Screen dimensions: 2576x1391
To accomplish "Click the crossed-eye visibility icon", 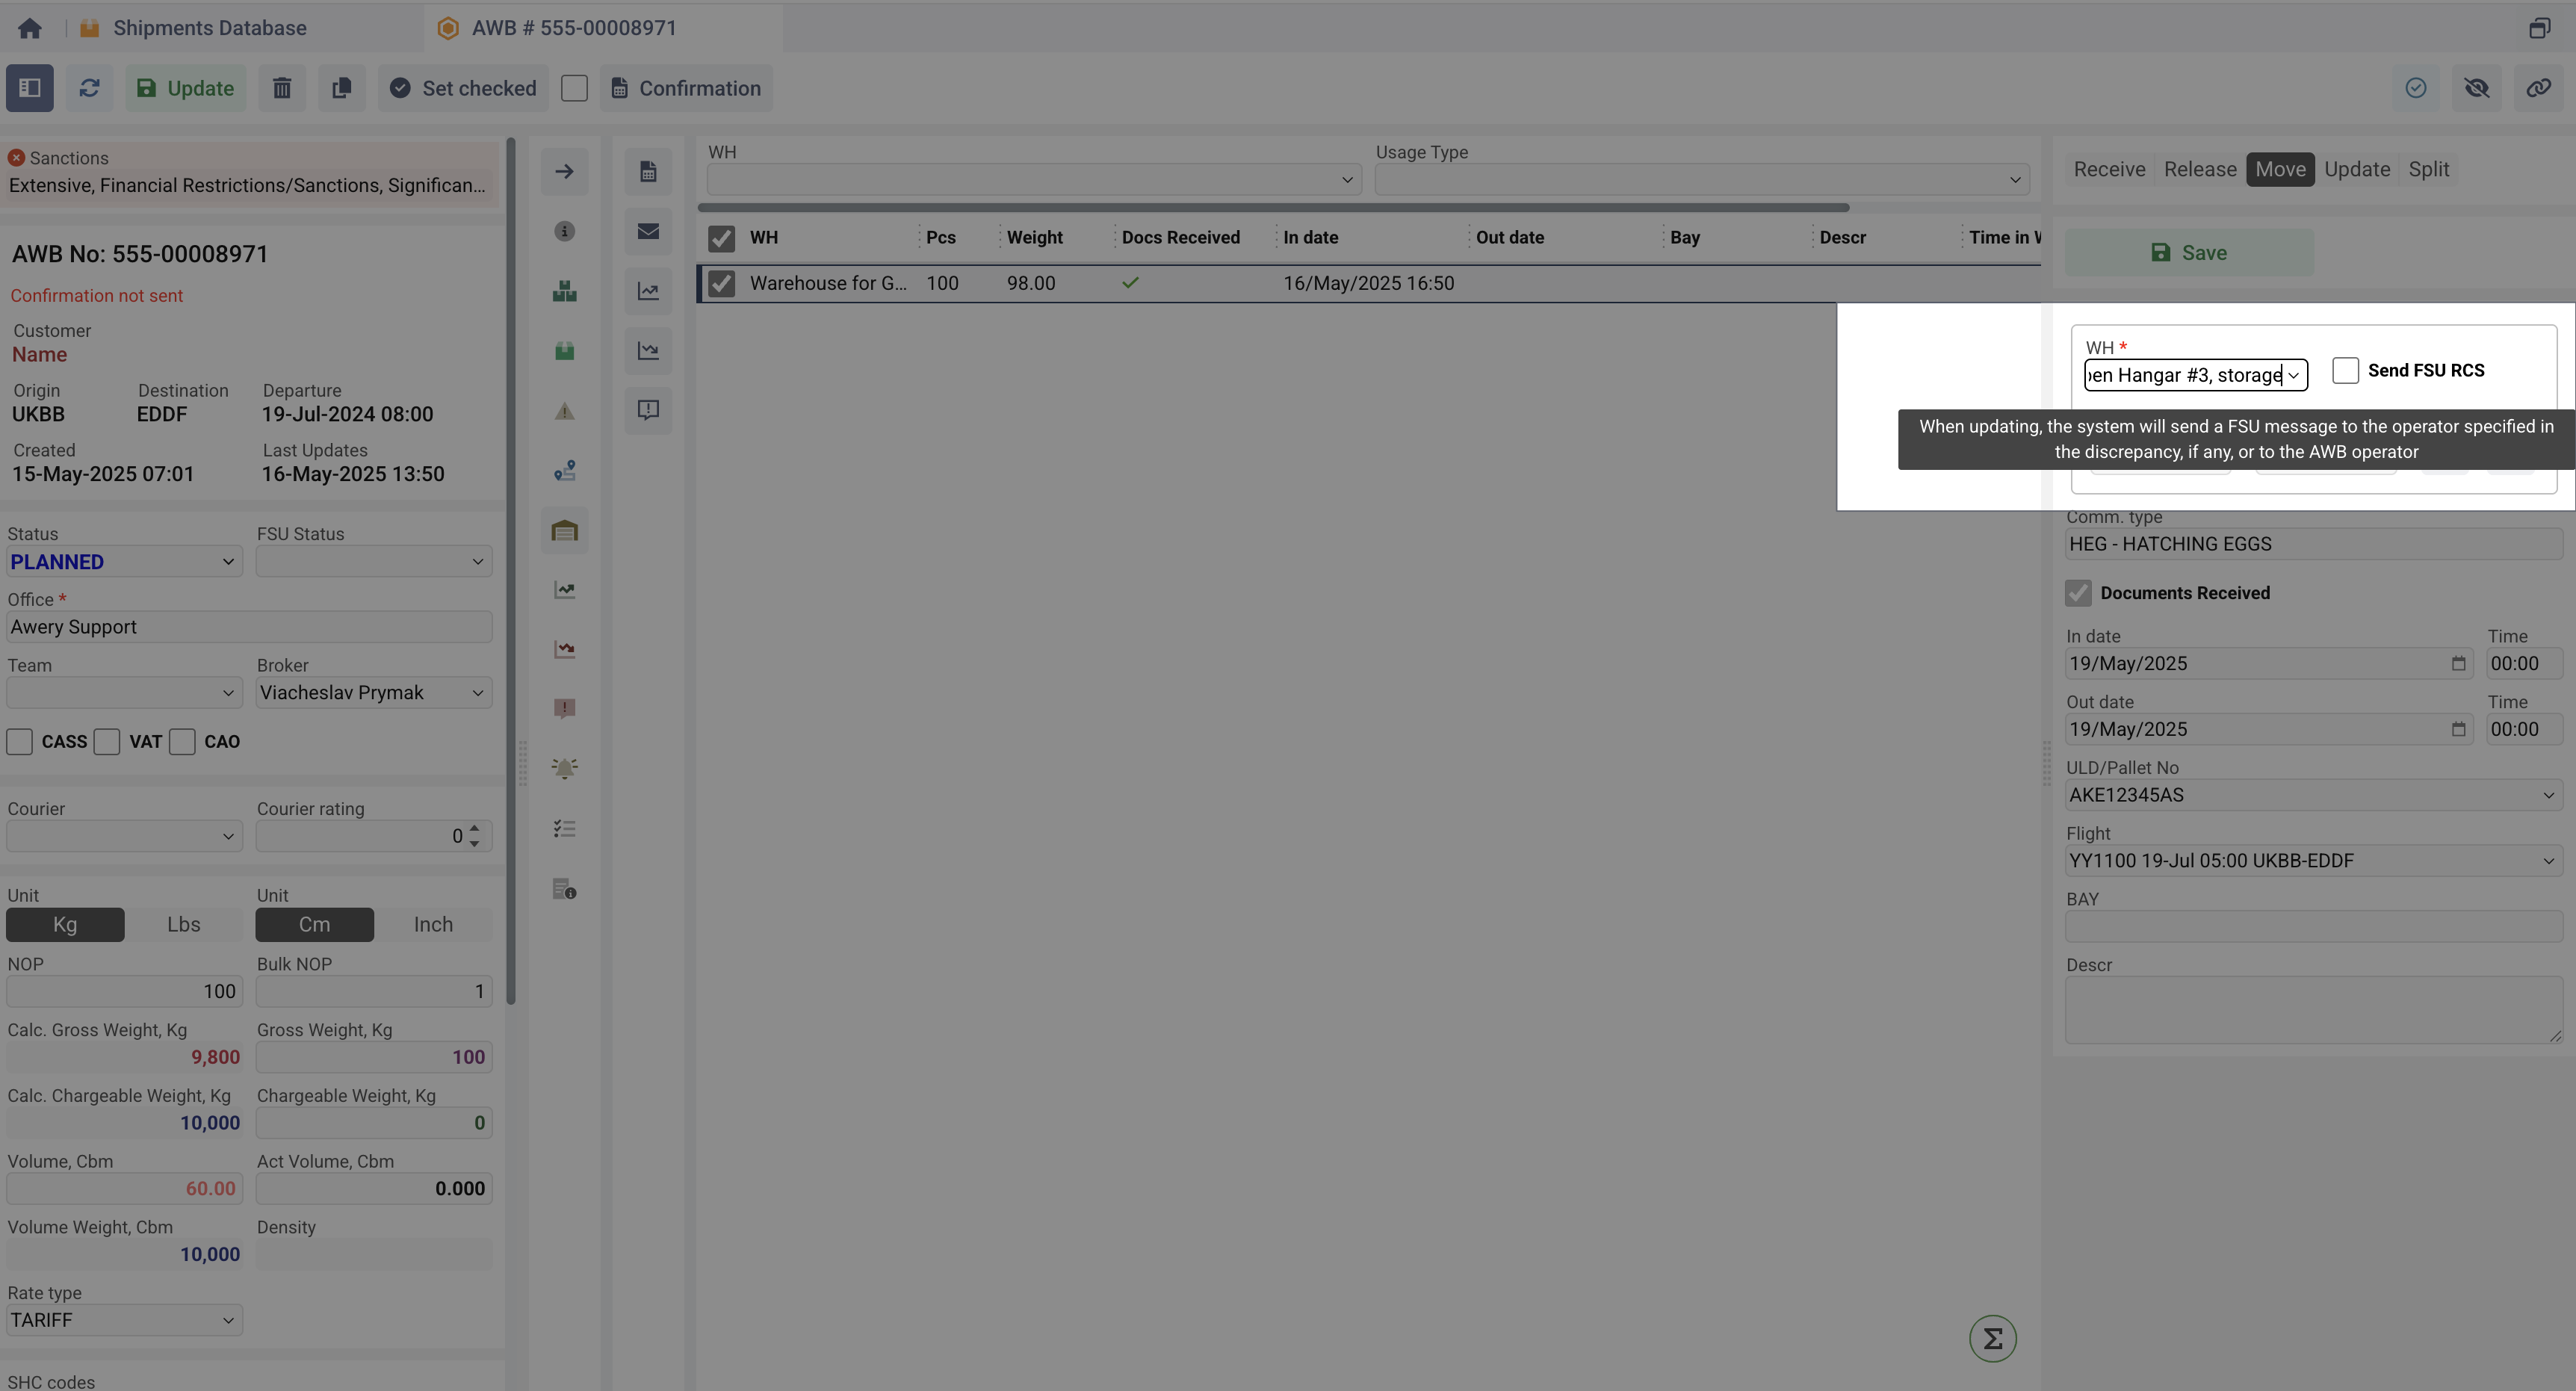I will 2476,88.
